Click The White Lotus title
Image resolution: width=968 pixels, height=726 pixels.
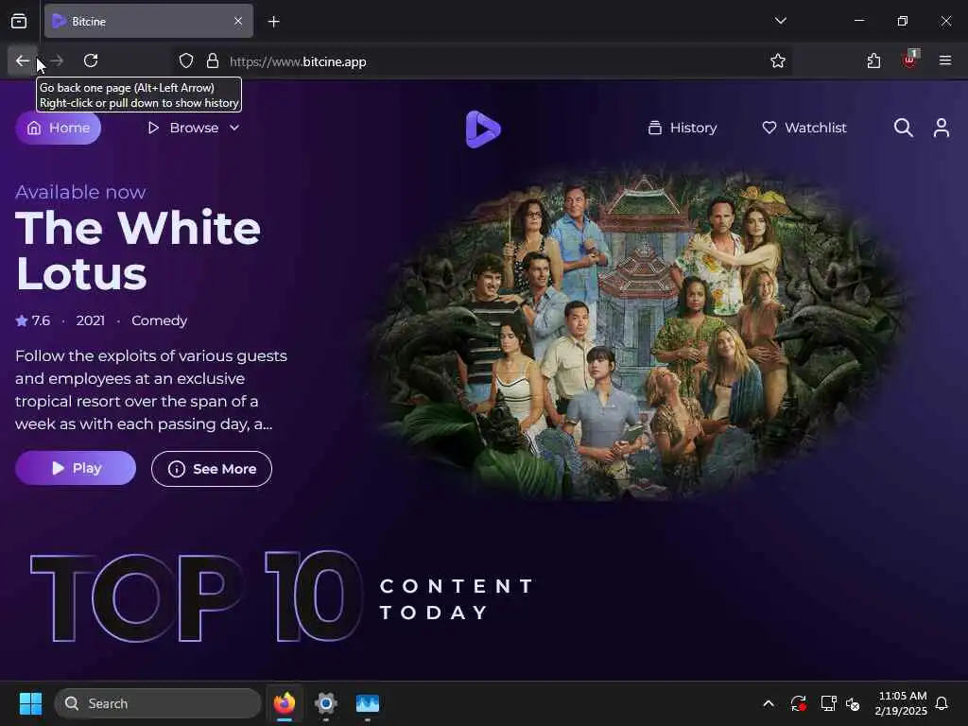pos(138,251)
